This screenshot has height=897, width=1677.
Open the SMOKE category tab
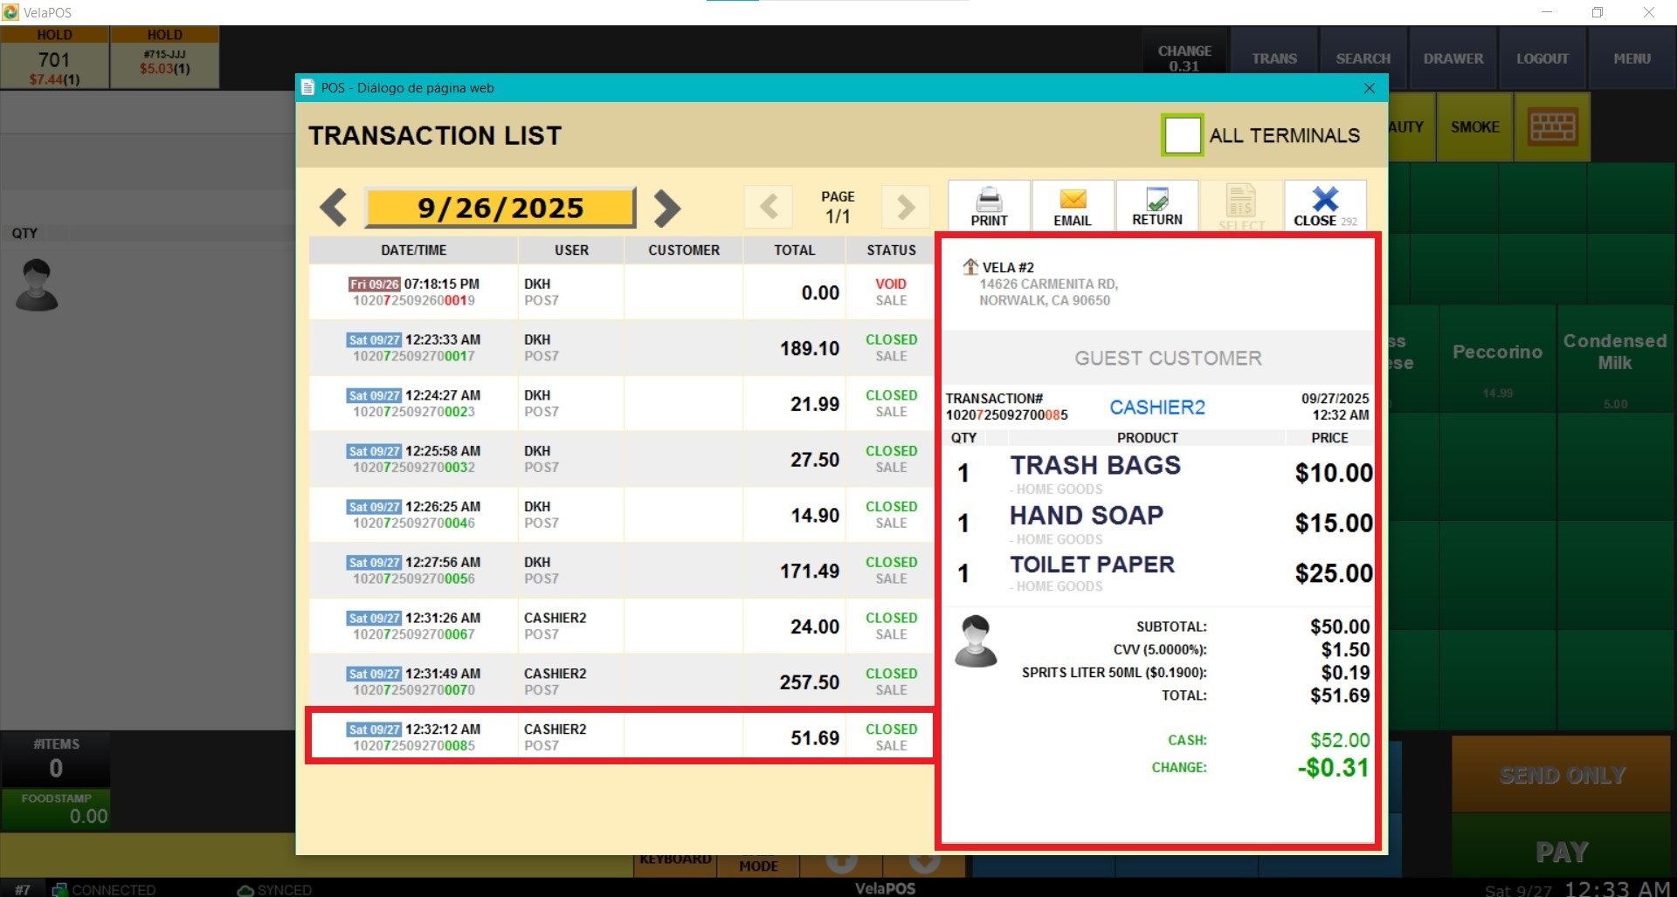point(1474,127)
